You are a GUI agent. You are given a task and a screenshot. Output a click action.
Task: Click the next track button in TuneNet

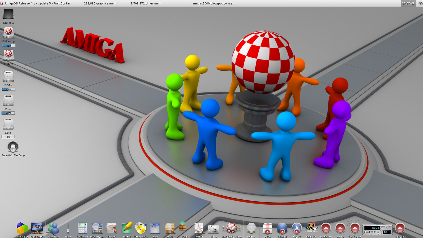(372, 232)
